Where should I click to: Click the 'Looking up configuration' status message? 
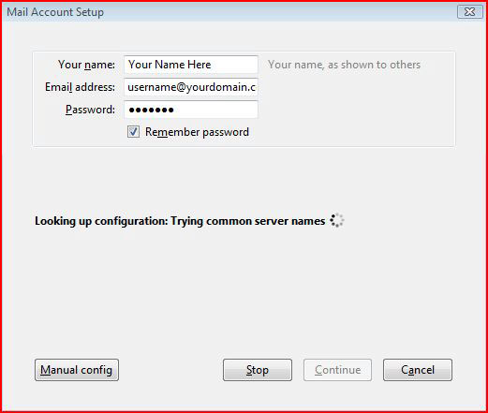(180, 221)
